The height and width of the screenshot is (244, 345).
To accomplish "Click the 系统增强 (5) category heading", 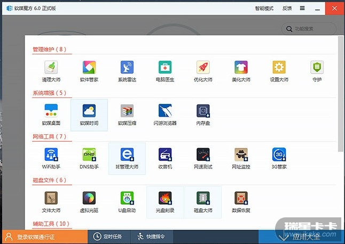I will (x=50, y=93).
